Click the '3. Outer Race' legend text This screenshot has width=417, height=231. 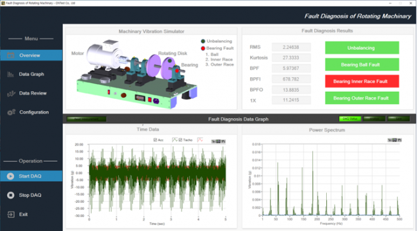219,64
